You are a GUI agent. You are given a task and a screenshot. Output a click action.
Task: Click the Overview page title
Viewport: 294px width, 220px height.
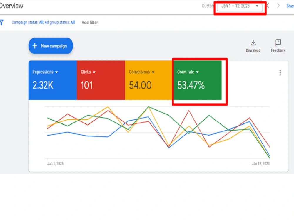(11, 6)
